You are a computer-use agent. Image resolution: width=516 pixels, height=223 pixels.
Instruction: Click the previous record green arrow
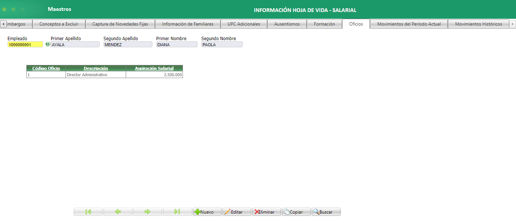point(117,211)
